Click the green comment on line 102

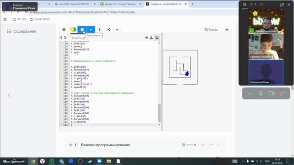point(93,61)
